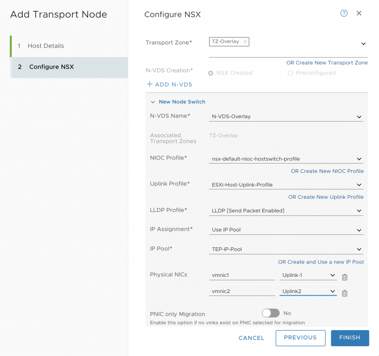Click the Associated Transport Zones TZ-Overlay value

tap(224, 136)
